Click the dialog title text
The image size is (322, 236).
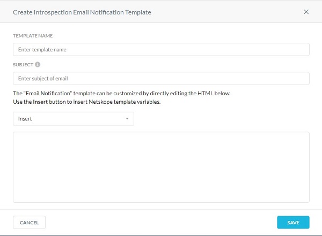coord(82,12)
